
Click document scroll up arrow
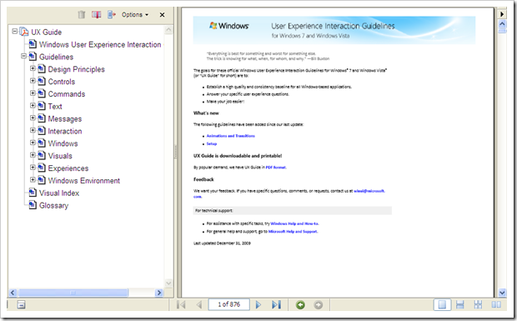coord(502,23)
